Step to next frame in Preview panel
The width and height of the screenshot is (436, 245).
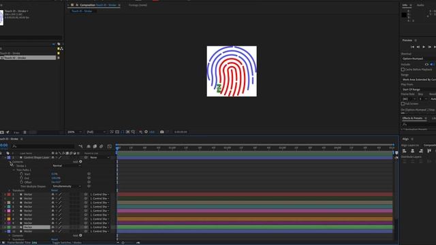click(x=429, y=47)
